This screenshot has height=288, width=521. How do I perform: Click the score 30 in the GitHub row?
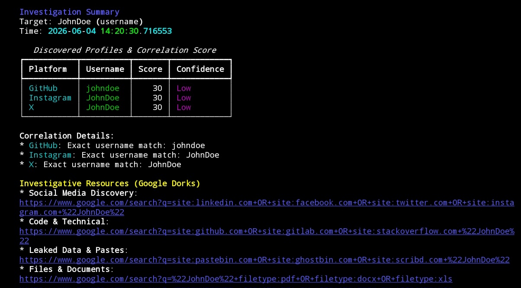coord(158,88)
